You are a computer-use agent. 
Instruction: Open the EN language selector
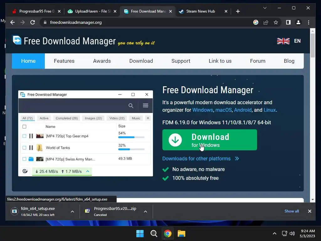coord(297,41)
